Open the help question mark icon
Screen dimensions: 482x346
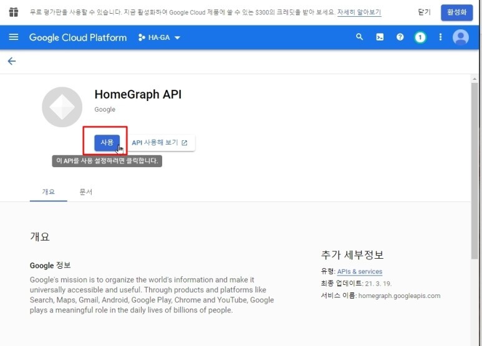(x=400, y=37)
